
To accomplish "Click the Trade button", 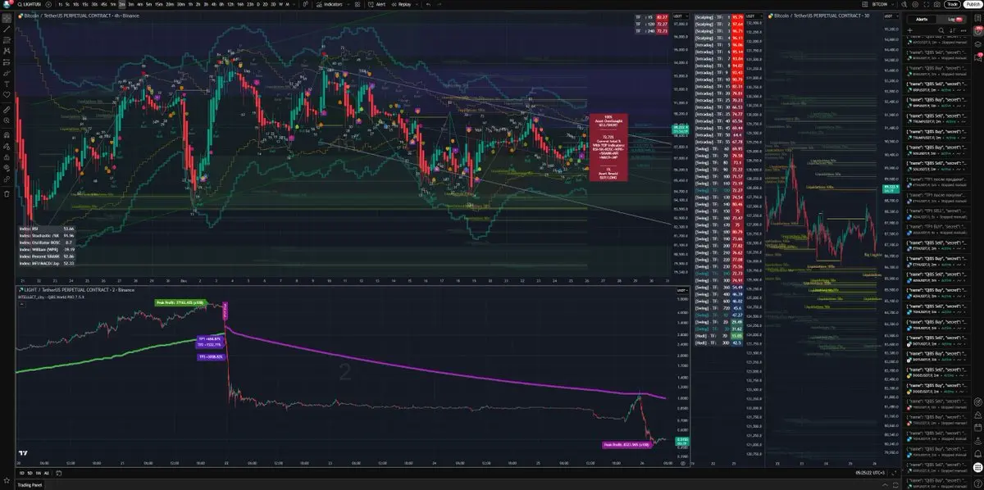I will (x=952, y=4).
